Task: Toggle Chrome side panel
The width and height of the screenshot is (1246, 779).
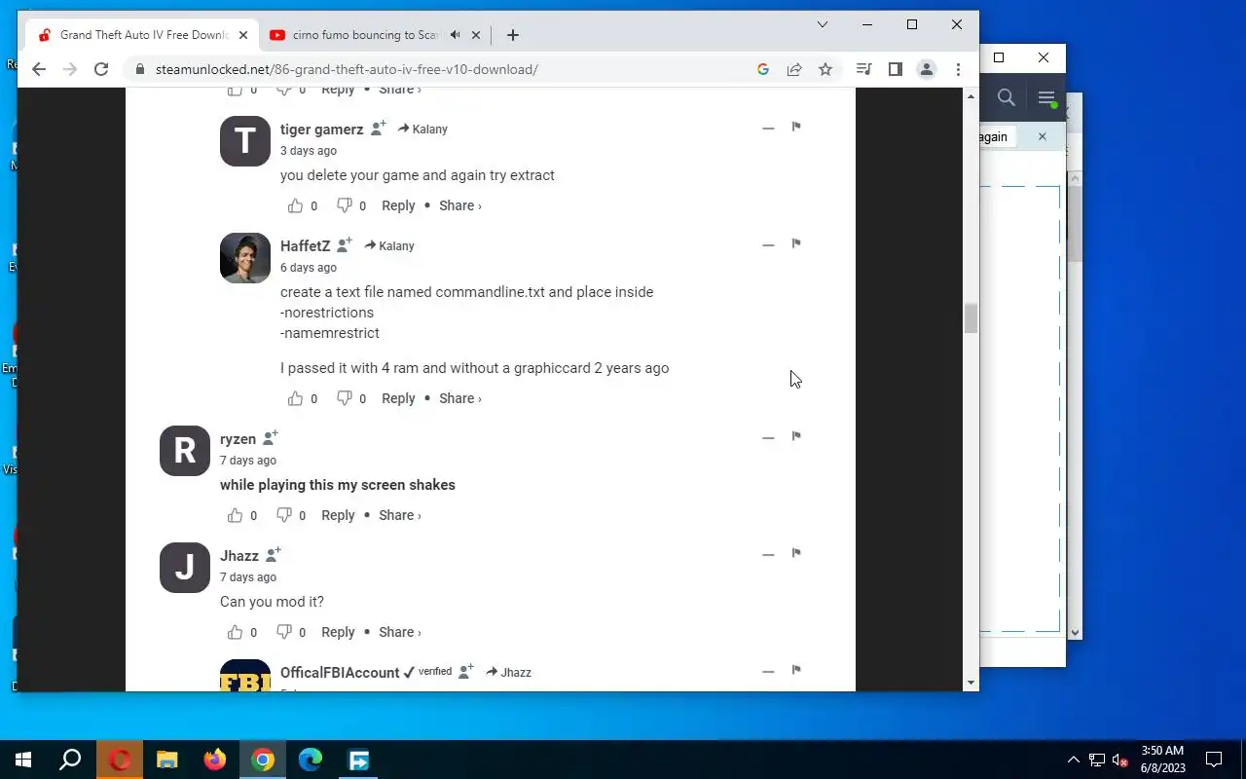Action: point(896,69)
